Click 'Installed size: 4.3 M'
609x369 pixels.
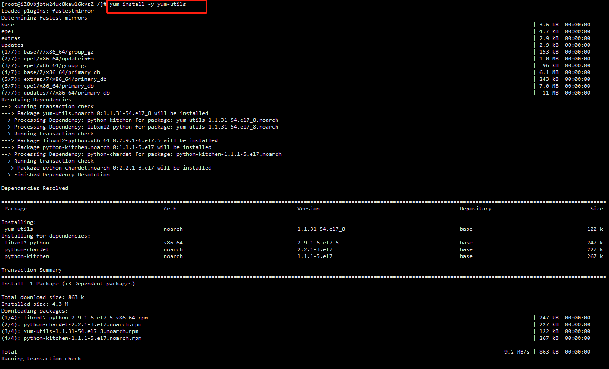point(35,304)
